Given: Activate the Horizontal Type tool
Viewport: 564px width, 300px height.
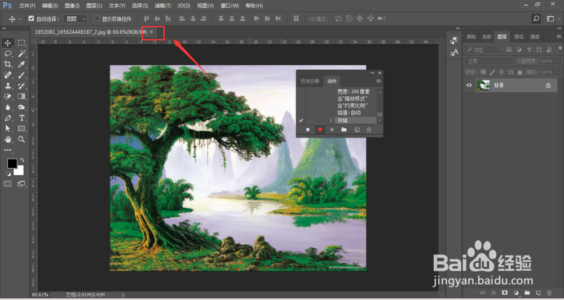Looking at the screenshot, I should pyautogui.click(x=21, y=118).
